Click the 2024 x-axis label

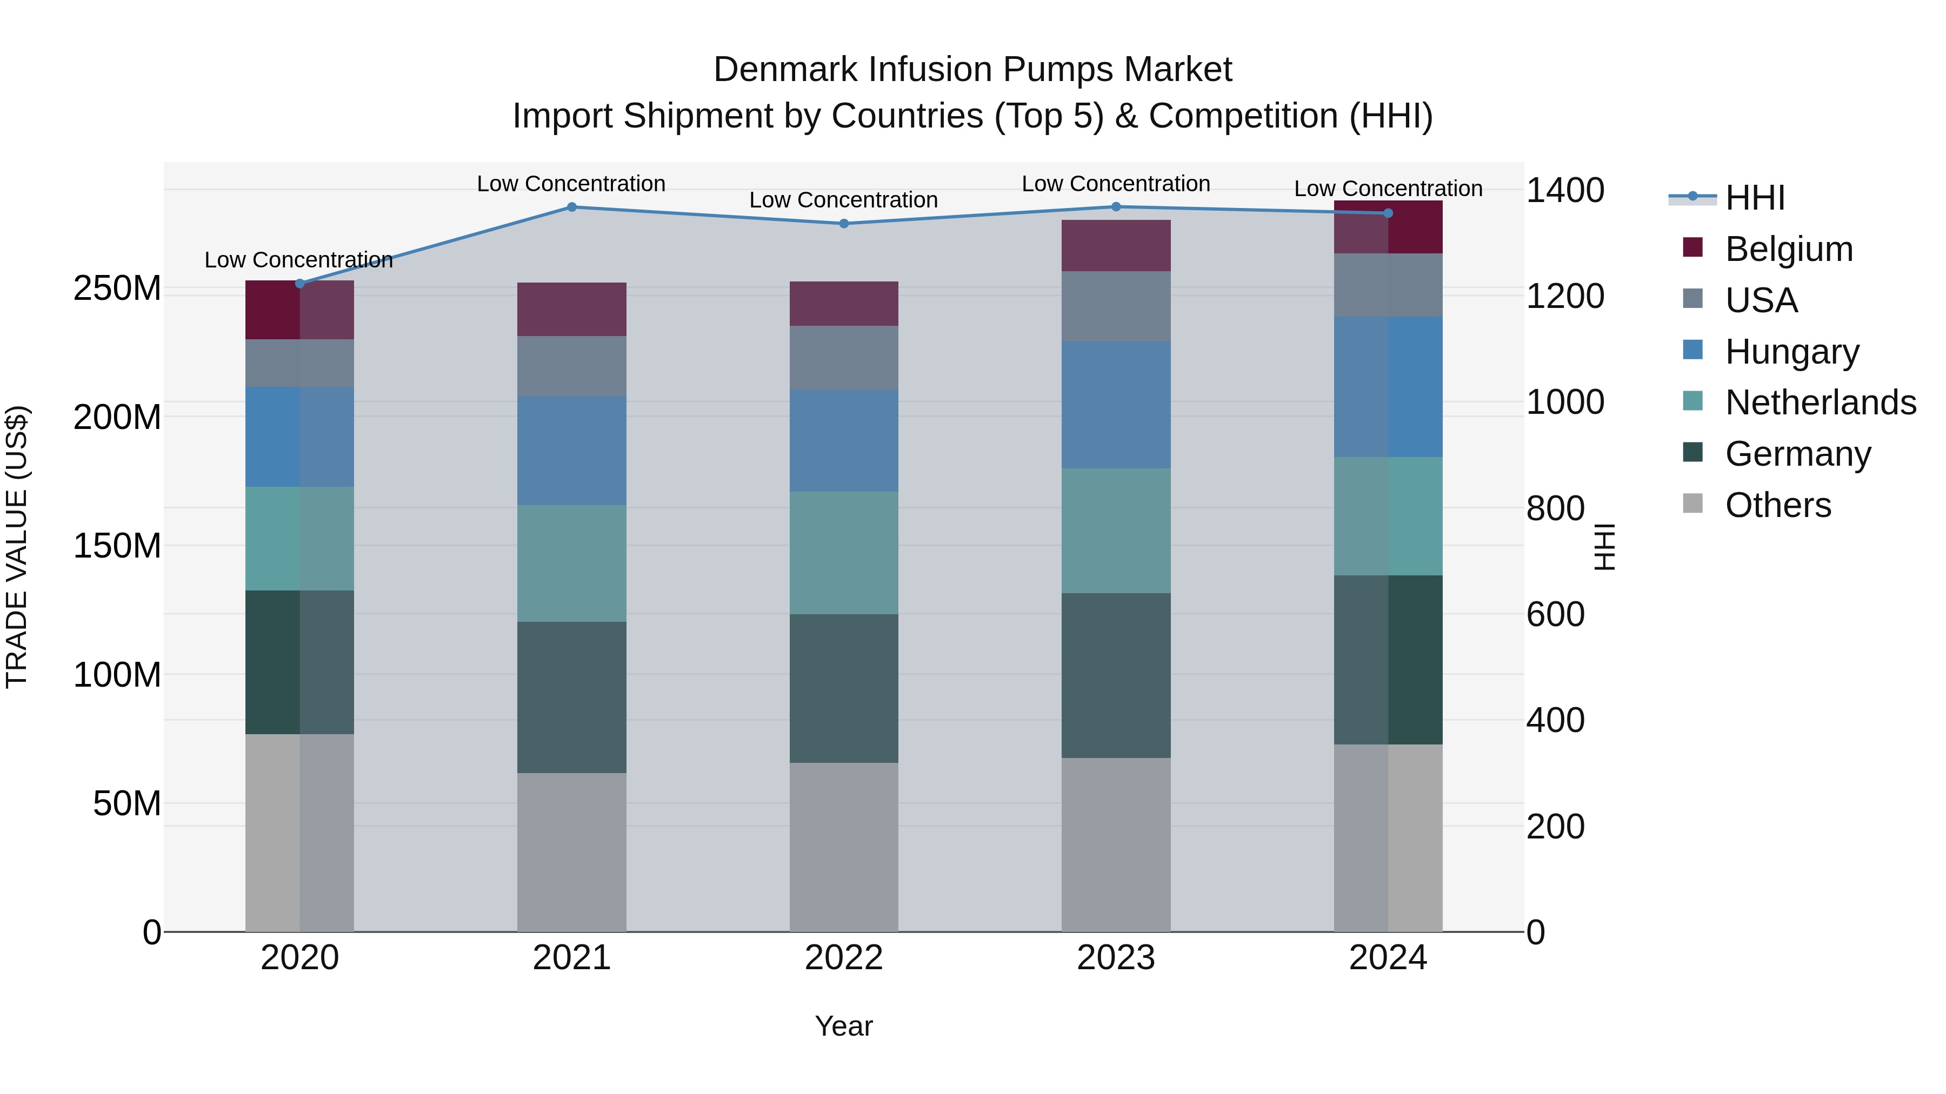click(x=1389, y=958)
